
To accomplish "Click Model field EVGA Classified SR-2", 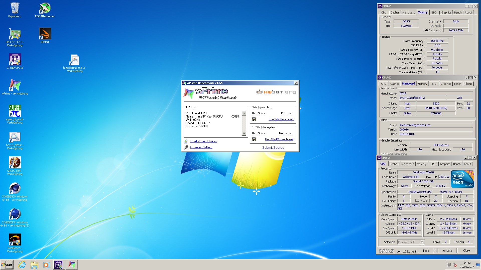I will (x=422, y=98).
